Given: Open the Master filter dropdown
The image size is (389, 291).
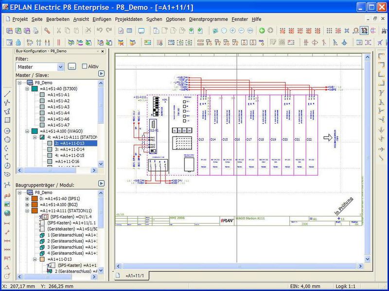Looking at the screenshot, I should 60,67.
